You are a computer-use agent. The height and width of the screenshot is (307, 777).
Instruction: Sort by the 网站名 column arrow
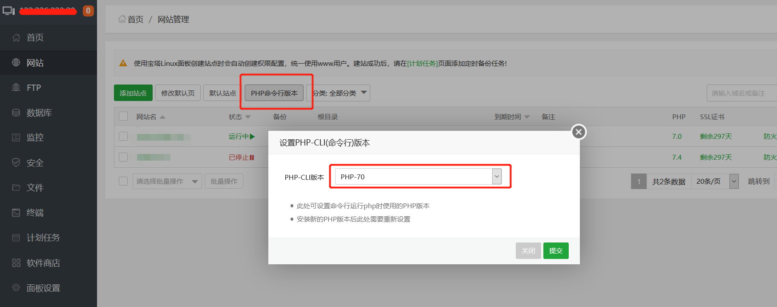coord(162,117)
